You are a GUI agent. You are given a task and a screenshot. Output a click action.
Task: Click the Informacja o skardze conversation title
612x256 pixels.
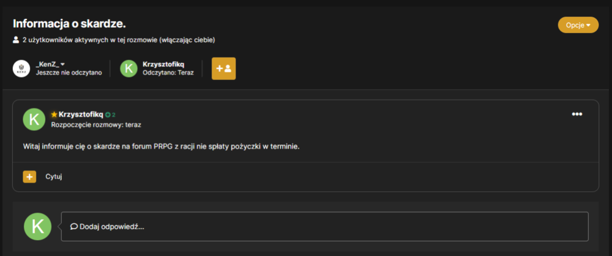pyautogui.click(x=70, y=24)
